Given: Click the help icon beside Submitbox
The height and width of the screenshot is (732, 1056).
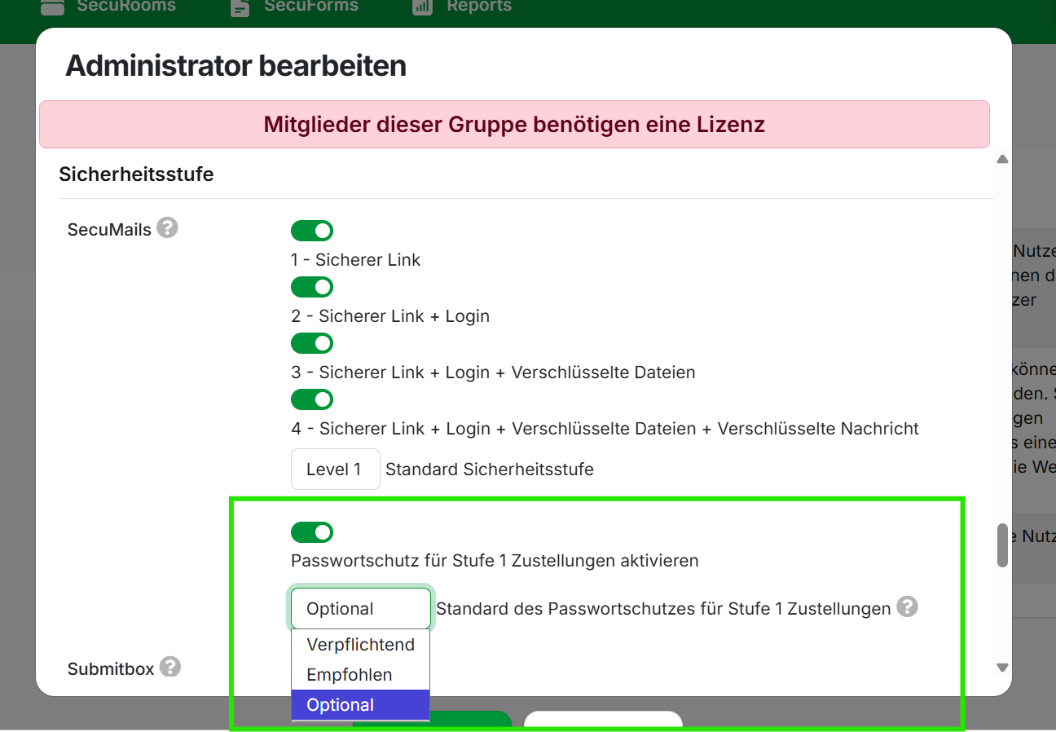Looking at the screenshot, I should click(x=169, y=667).
